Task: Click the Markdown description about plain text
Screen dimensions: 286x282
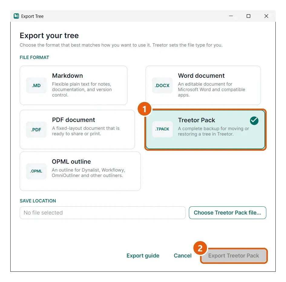Action: pyautogui.click(x=82, y=90)
